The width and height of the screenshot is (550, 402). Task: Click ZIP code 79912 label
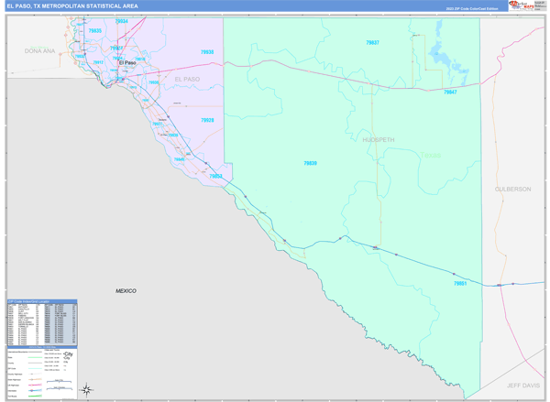click(x=98, y=62)
